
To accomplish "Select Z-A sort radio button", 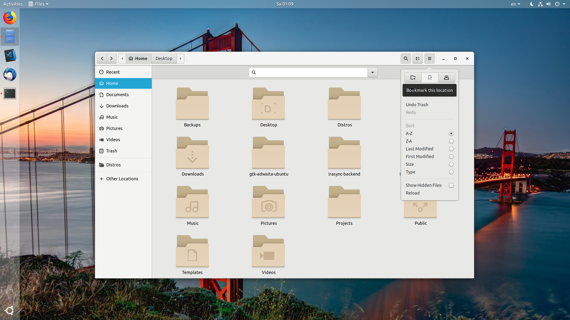I will pyautogui.click(x=451, y=141).
